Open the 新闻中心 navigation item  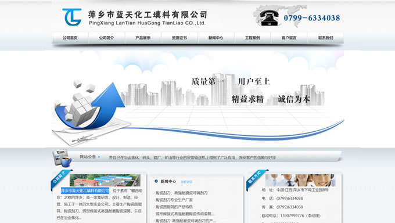point(216,38)
